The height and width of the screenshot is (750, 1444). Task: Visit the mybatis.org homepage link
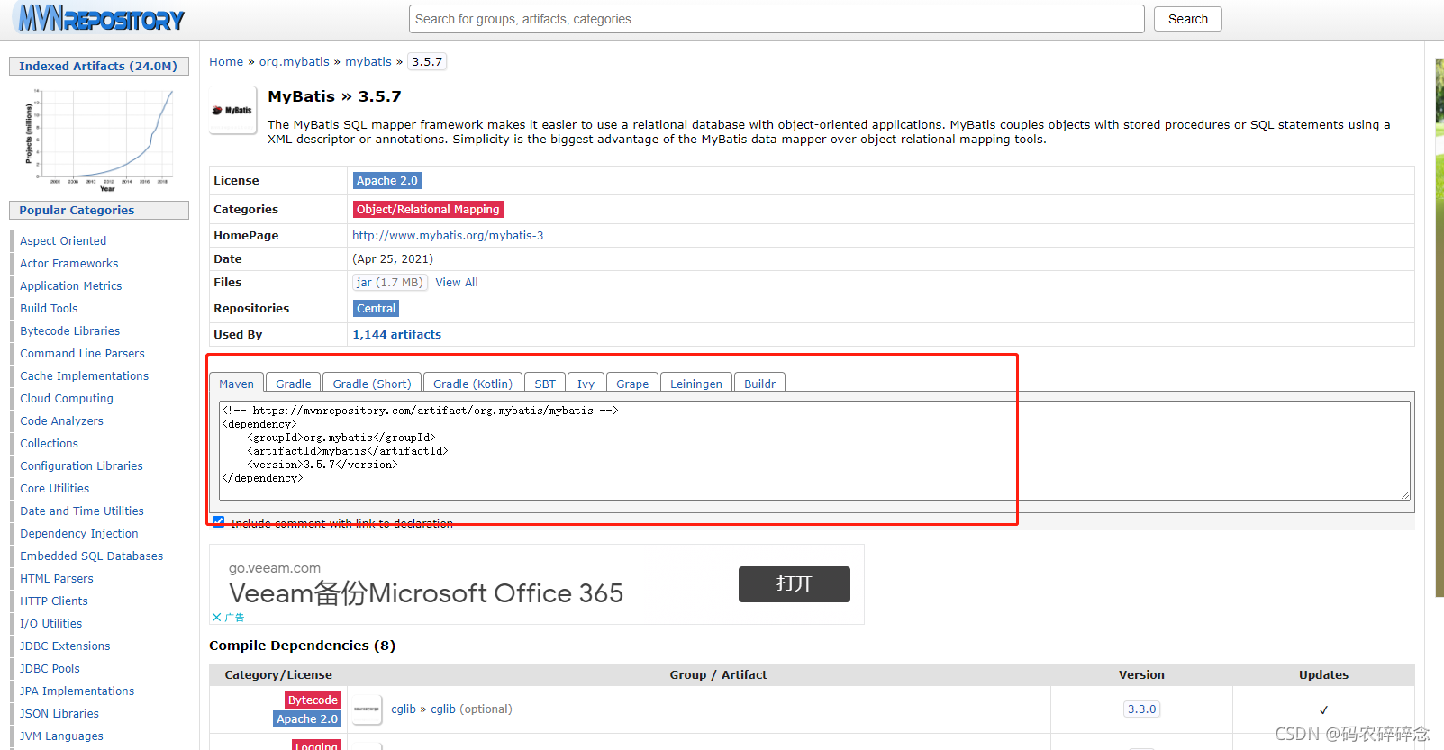coord(448,235)
